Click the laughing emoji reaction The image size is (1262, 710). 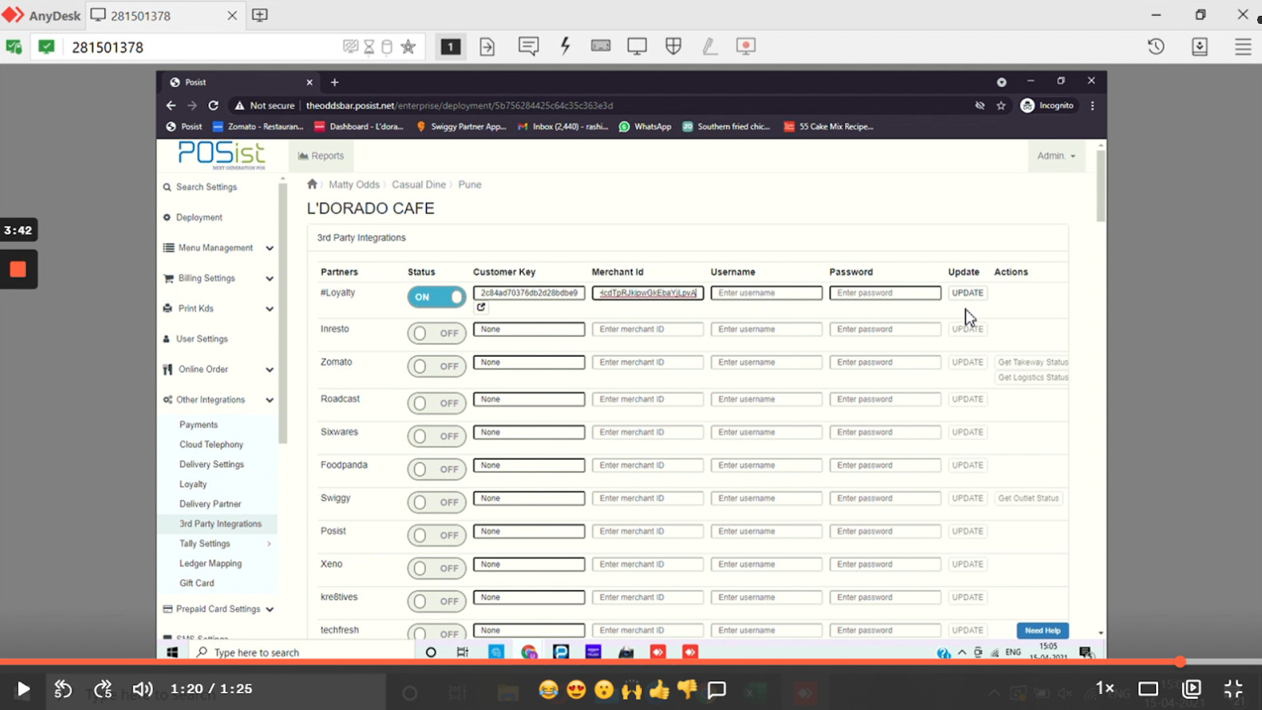pos(548,689)
